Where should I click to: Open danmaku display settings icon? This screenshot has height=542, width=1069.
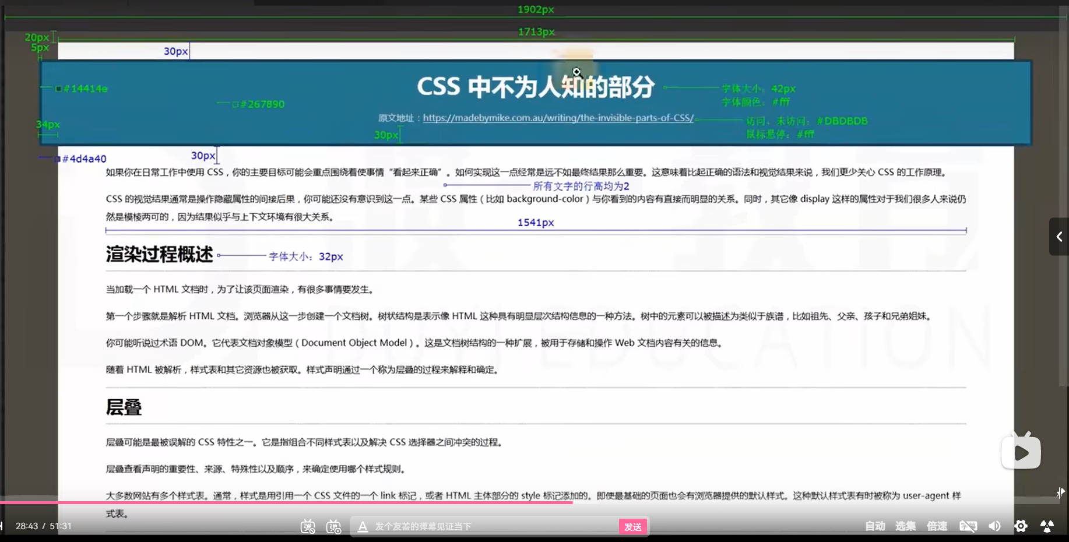[x=333, y=526]
